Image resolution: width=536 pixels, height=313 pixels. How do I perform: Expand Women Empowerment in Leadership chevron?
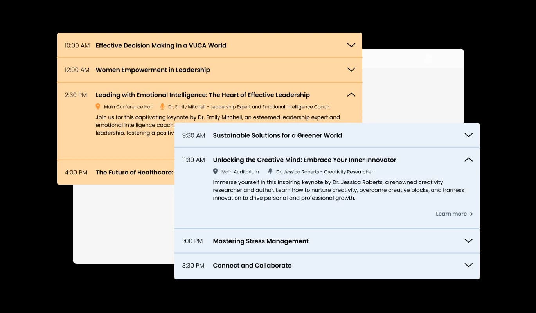[351, 69]
